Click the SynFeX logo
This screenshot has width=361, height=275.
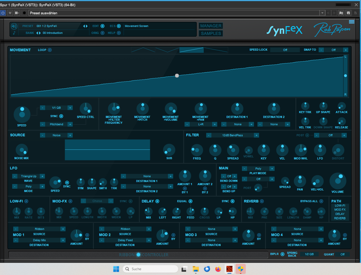[284, 30]
